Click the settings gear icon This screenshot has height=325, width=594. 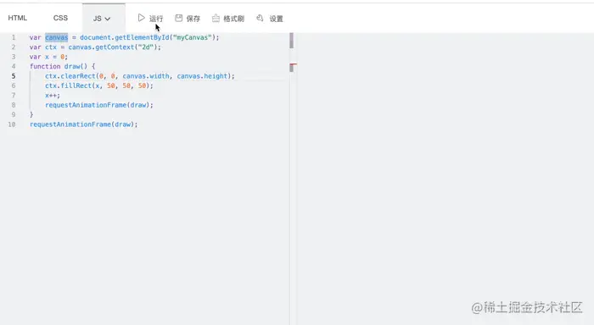(260, 18)
